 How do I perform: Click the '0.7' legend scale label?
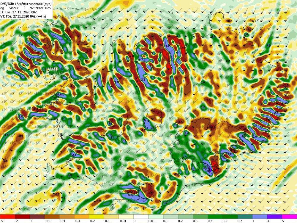[x=240, y=221]
